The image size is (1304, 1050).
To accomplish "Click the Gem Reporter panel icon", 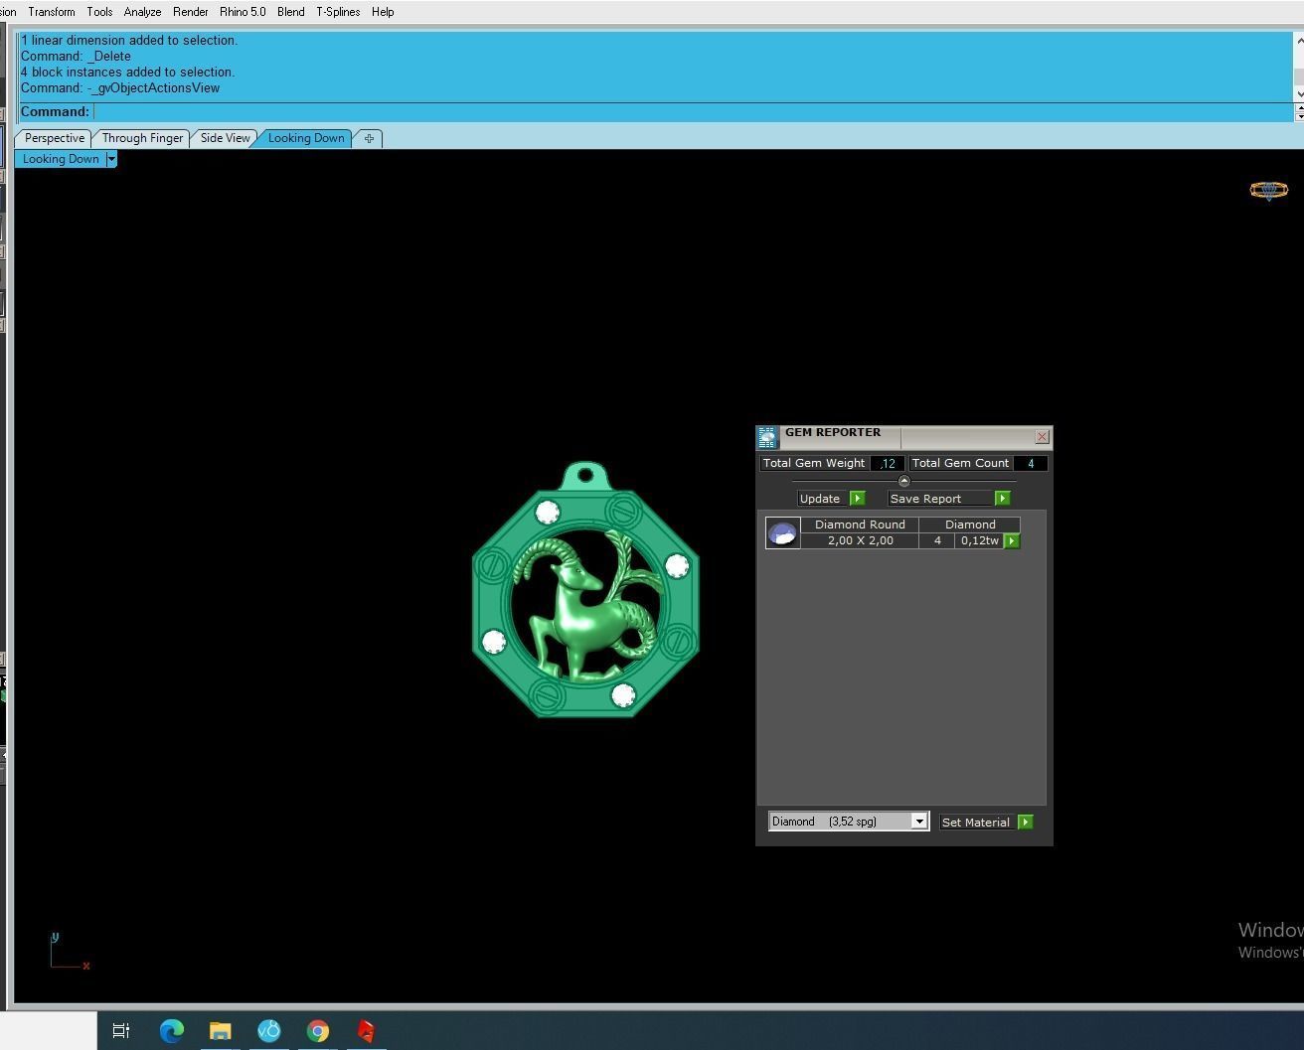I will [x=767, y=437].
